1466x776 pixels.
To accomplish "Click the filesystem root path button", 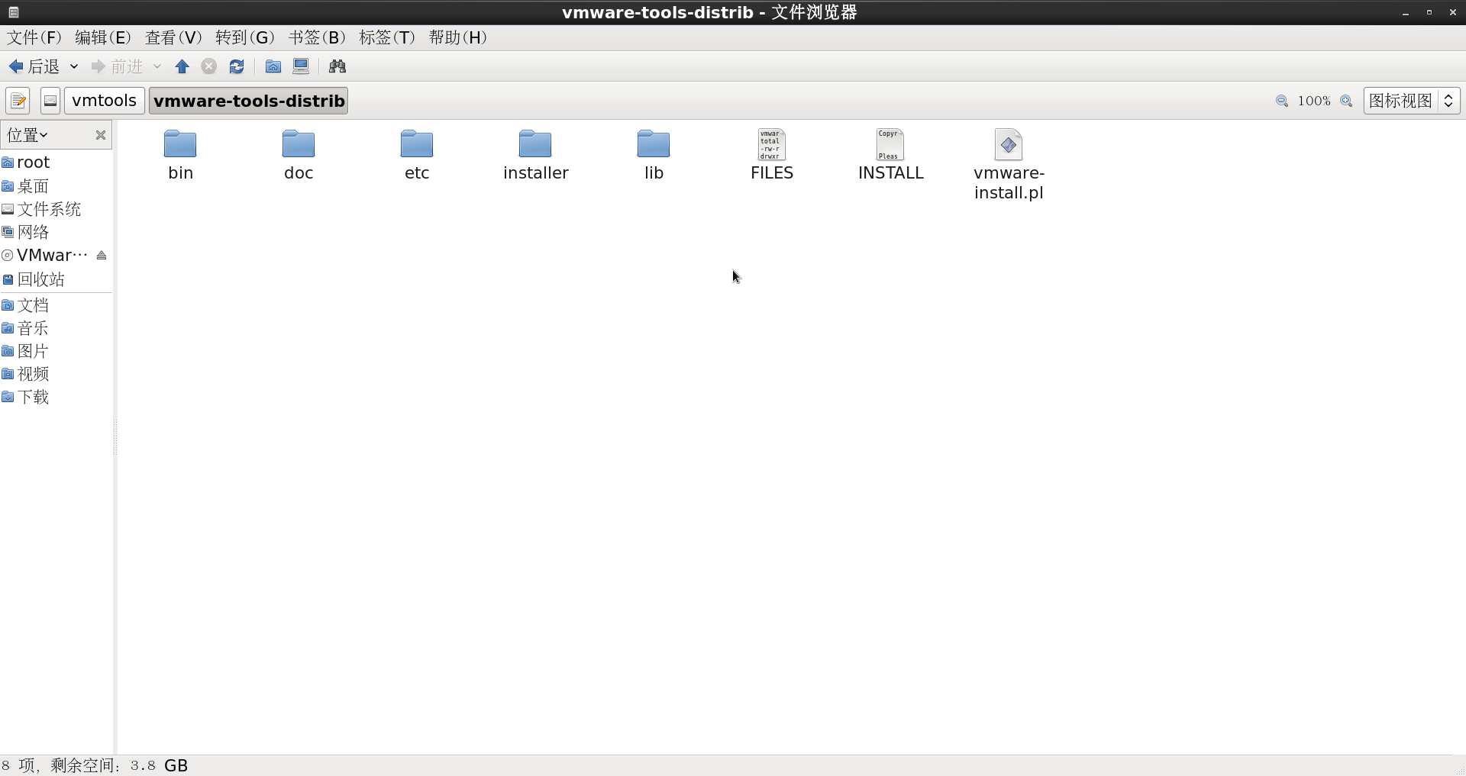I will [x=50, y=101].
